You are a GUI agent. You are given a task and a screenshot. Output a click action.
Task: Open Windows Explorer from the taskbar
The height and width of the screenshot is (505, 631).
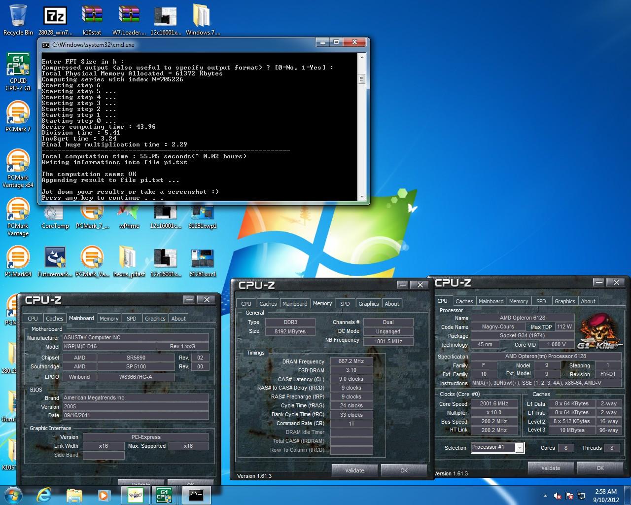click(74, 495)
